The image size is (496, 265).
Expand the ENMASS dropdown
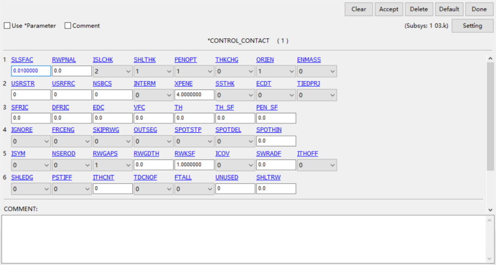[x=316, y=71]
